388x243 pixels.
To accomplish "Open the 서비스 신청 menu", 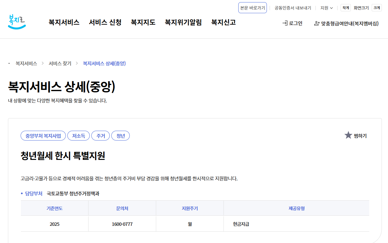I will click(105, 22).
